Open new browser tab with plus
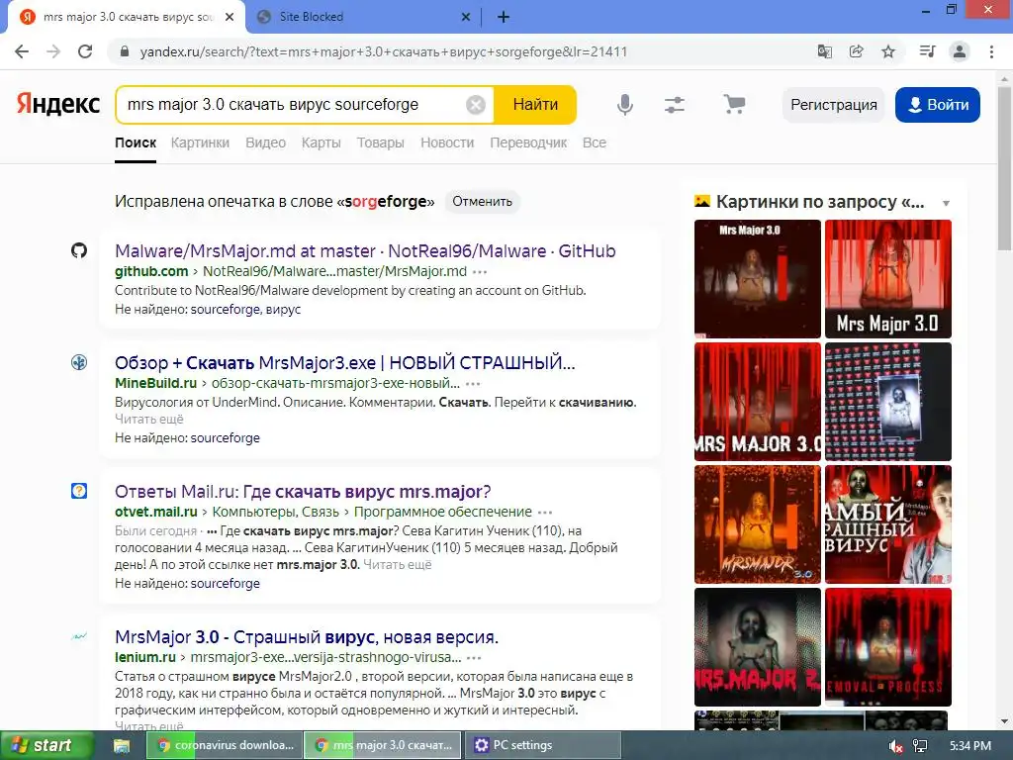 pyautogui.click(x=504, y=17)
